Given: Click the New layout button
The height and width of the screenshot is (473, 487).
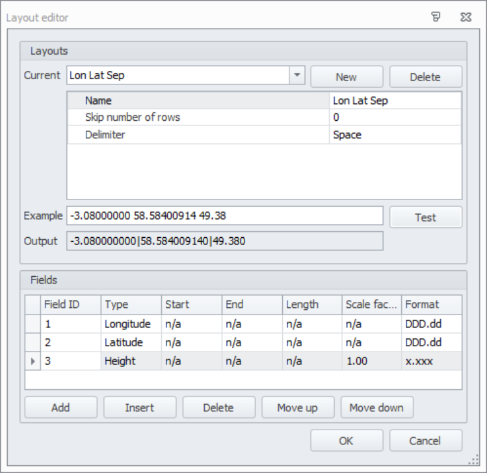Looking at the screenshot, I should pyautogui.click(x=346, y=77).
